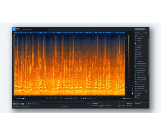Open the Mouth De-click module icon

point(136,75)
